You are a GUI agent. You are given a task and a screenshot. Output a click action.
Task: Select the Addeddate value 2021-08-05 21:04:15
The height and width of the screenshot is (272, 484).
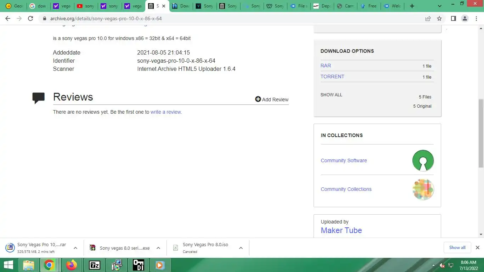click(163, 52)
